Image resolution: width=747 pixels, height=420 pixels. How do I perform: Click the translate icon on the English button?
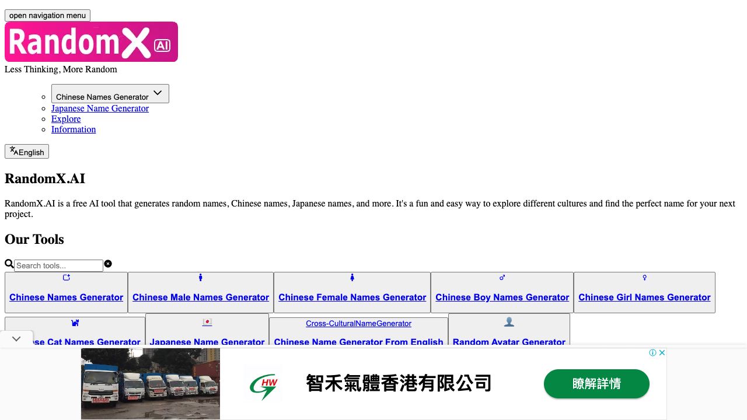pos(13,151)
